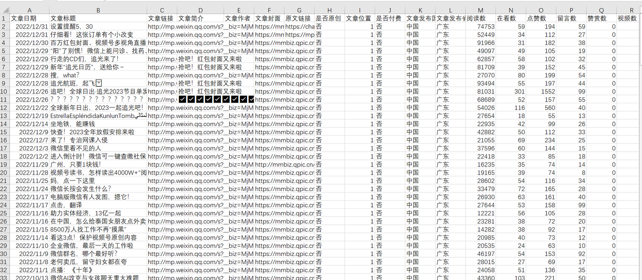Viewport: 642px width, 280px height.
Task: Select row 11 header number
Action: point(5,99)
